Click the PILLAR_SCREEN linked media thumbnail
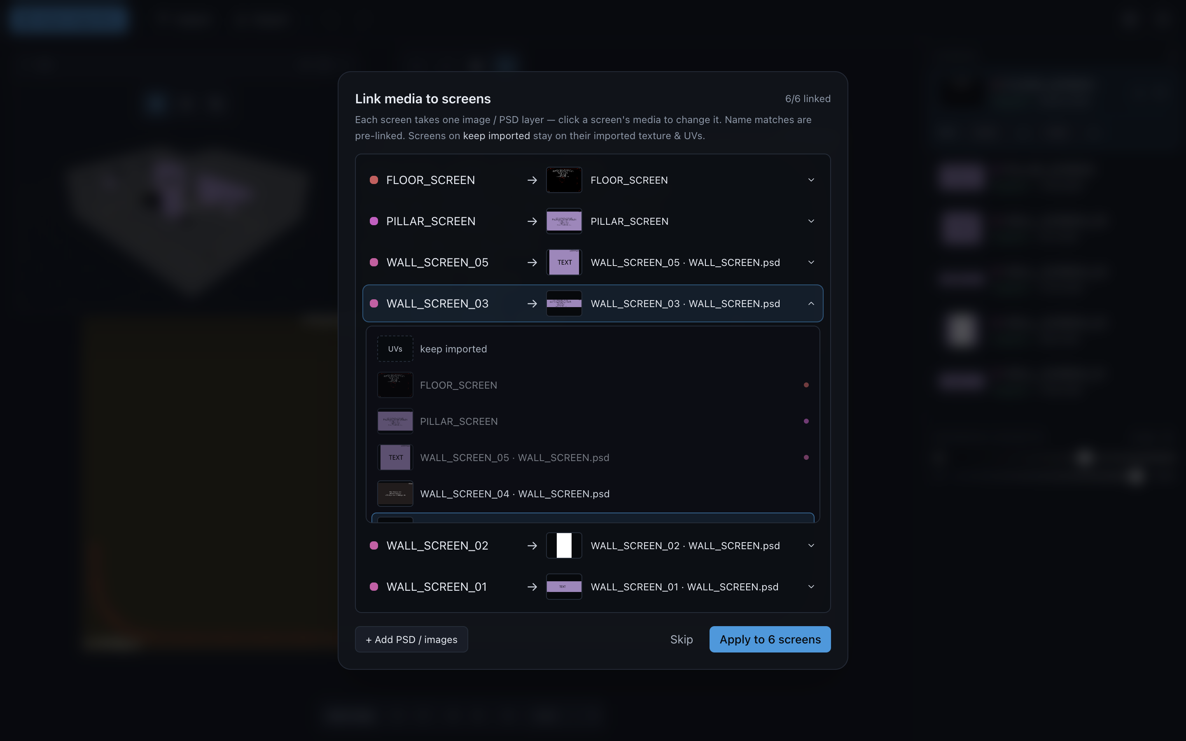The width and height of the screenshot is (1186, 741). (564, 221)
